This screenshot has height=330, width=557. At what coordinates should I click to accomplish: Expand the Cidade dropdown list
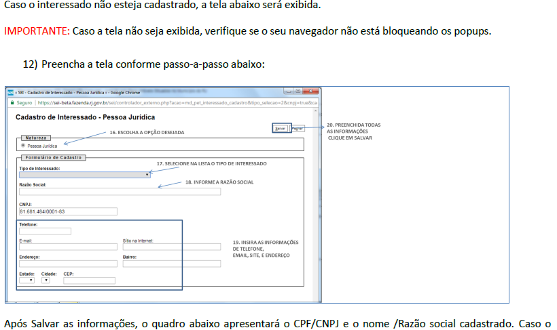[46, 280]
